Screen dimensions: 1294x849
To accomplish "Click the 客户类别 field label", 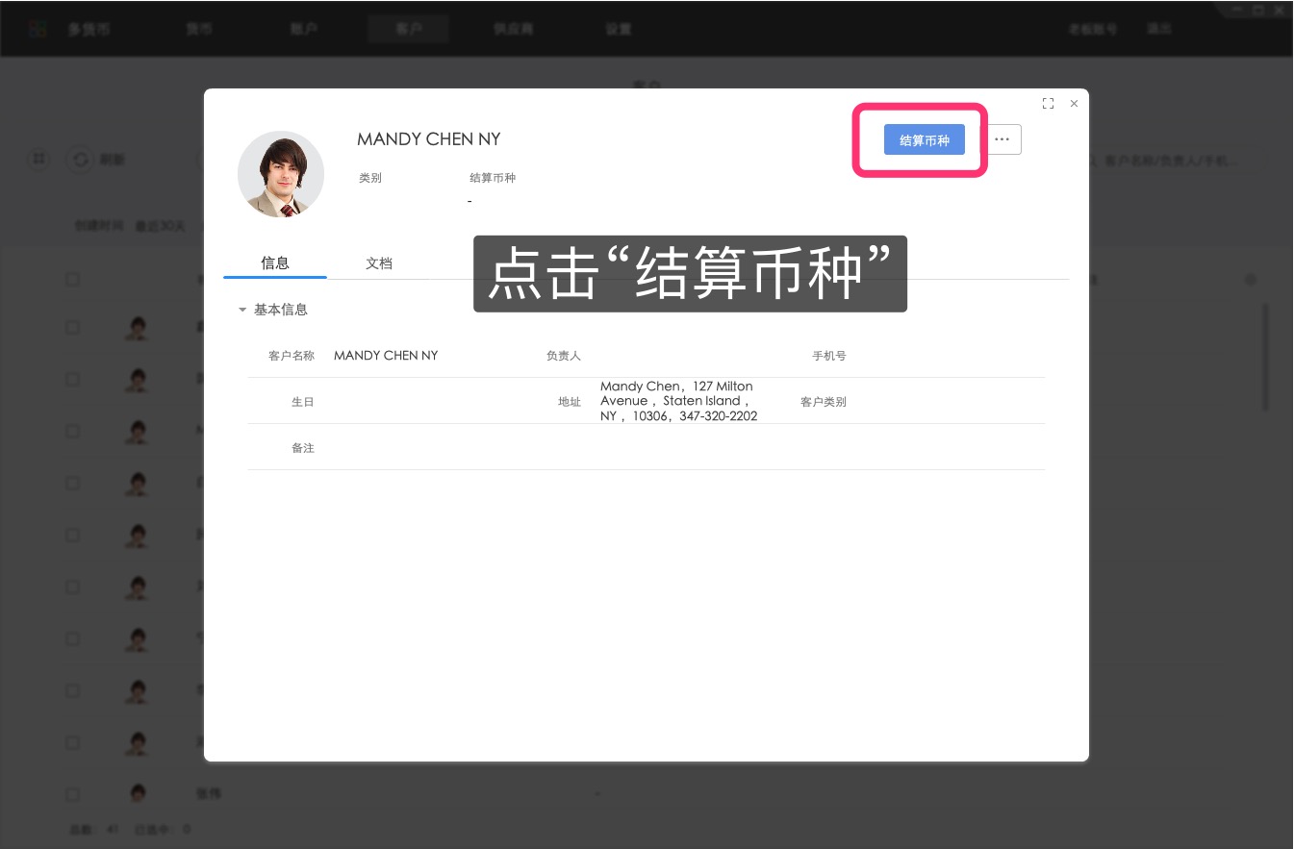I will (x=824, y=402).
